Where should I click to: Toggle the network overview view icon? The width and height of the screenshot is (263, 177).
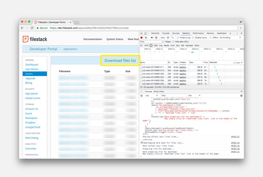point(172,38)
